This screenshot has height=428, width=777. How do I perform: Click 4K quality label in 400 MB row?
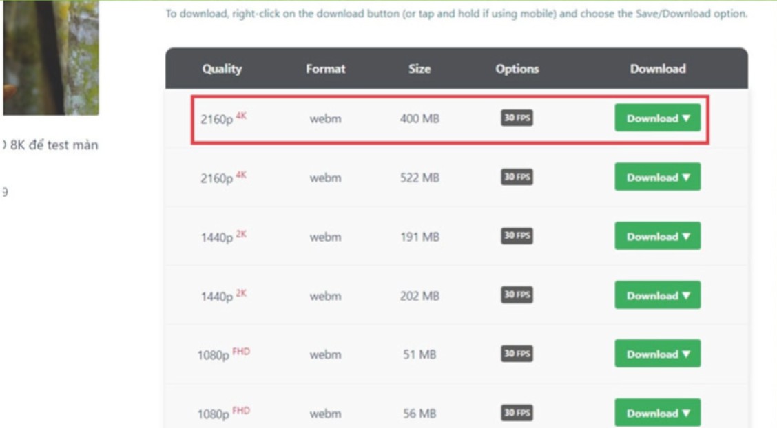coord(241,116)
